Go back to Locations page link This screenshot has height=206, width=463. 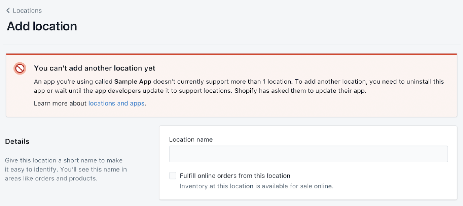point(27,11)
